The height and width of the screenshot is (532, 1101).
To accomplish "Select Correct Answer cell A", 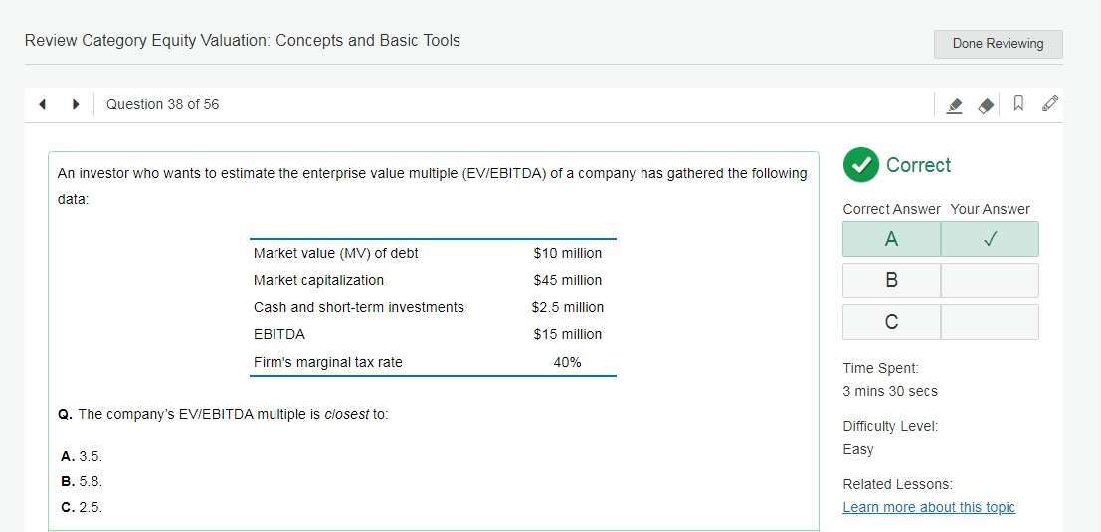I will (892, 239).
